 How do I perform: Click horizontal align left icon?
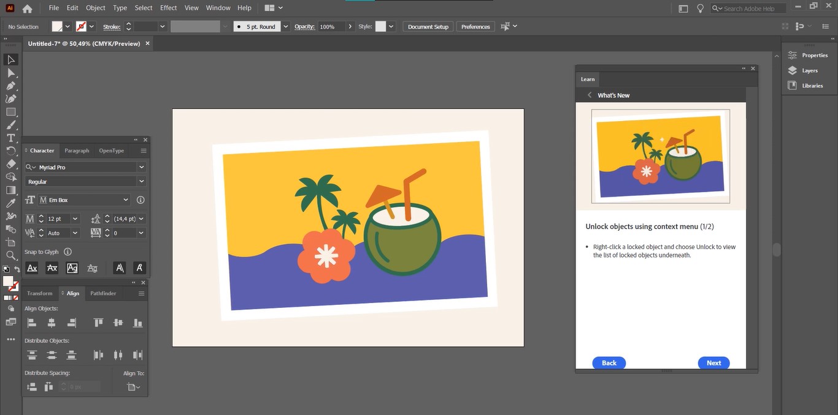pyautogui.click(x=32, y=323)
